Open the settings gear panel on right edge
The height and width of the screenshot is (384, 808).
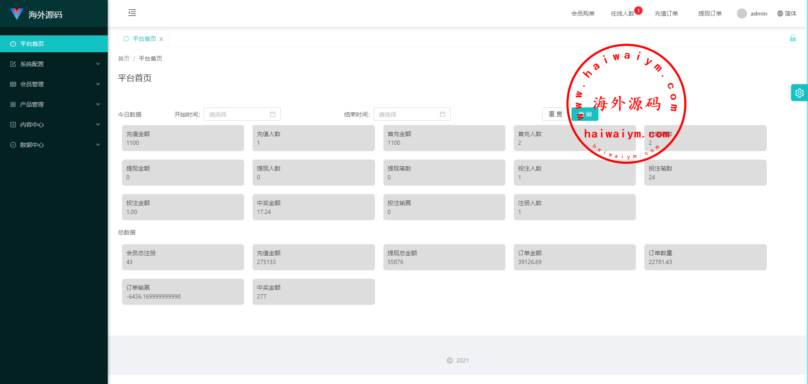[799, 93]
